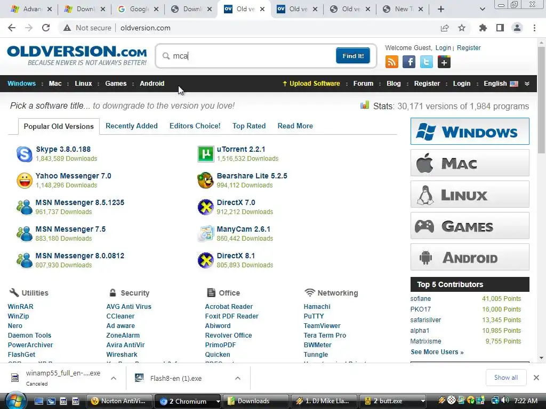The width and height of the screenshot is (546, 409).
Task: Open the Games navigation menu item
Action: click(x=116, y=84)
